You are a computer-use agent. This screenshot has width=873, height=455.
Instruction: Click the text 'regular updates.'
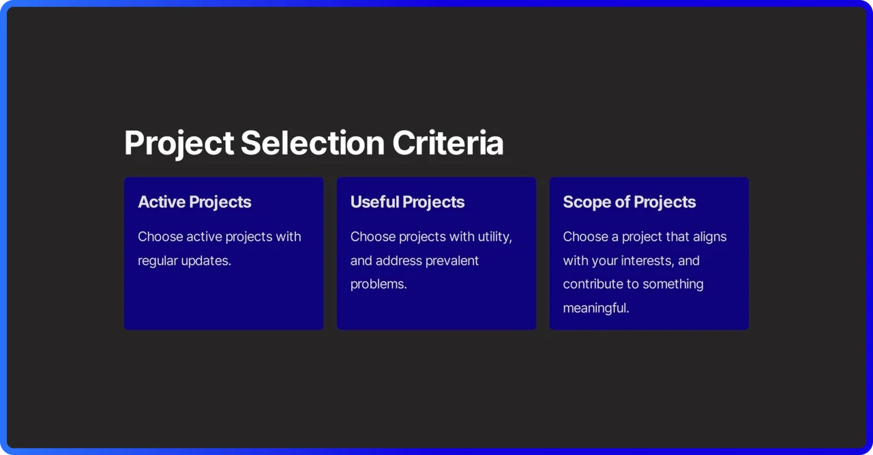[x=184, y=261]
